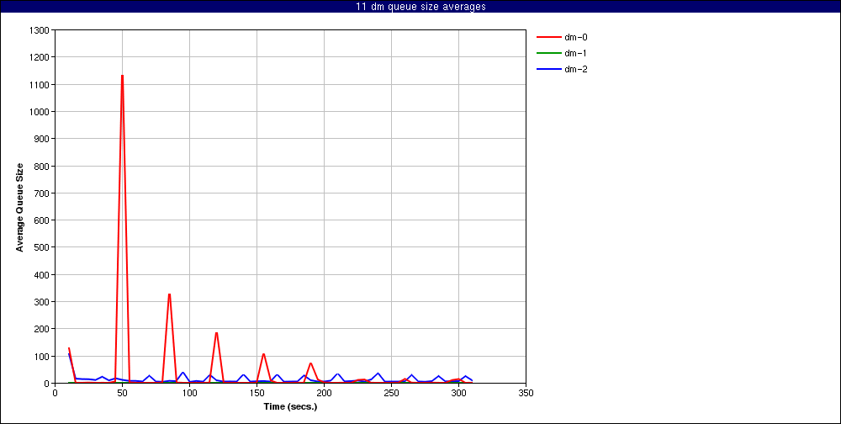Viewport: 841px width, 424px height.
Task: Click the 350 x-axis value
Action: [x=526, y=393]
